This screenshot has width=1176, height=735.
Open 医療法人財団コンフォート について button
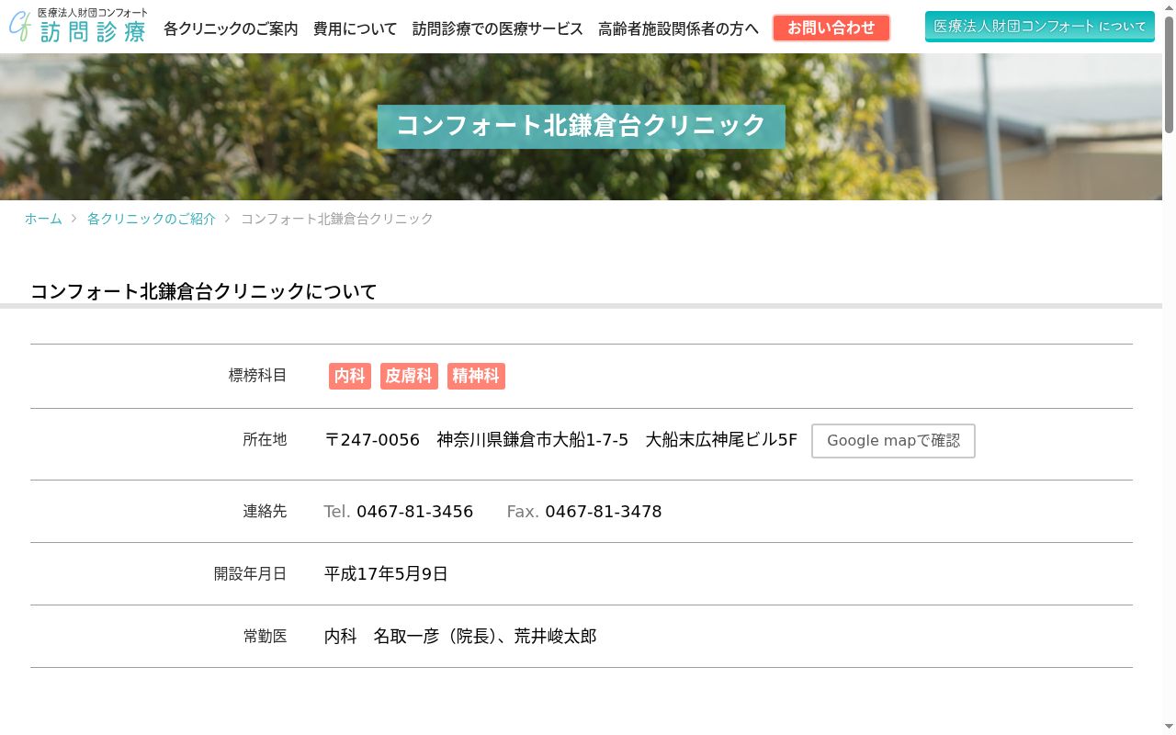point(1040,27)
